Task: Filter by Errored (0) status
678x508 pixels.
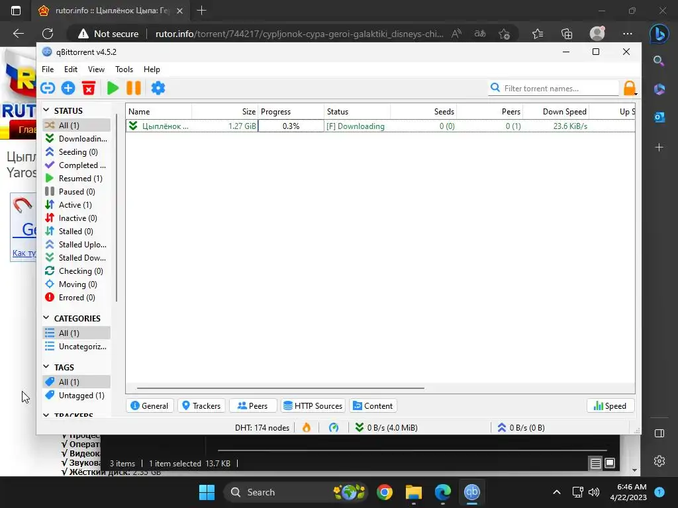Action: point(77,298)
